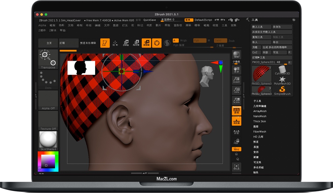This screenshot has width=333, height=193.
Task: Activate the Scale (缩放键) mode icon
Action: 137,42
